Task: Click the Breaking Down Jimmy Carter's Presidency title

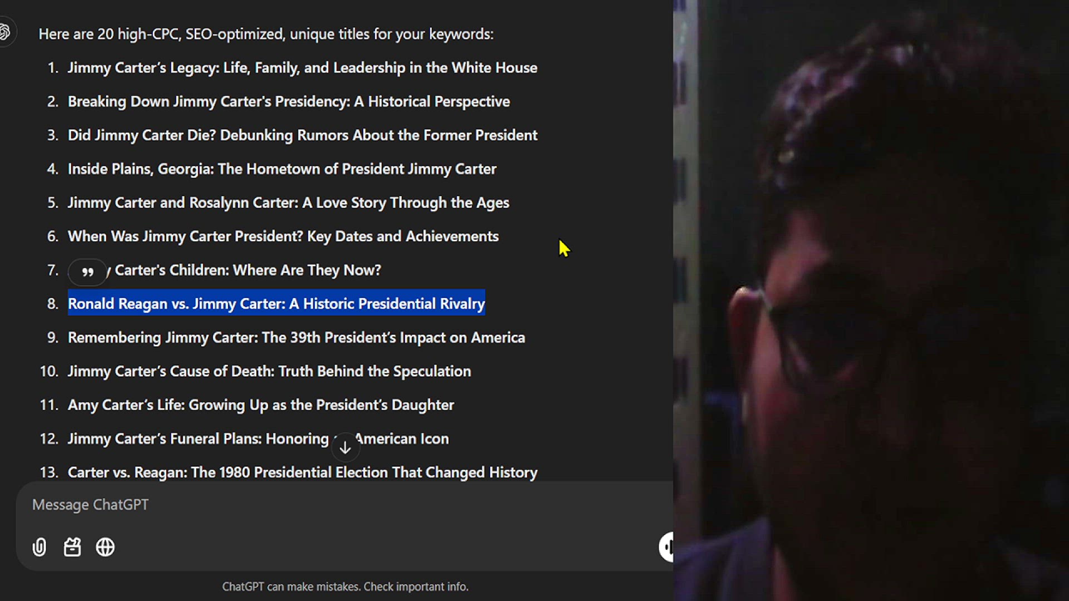Action: click(x=288, y=102)
